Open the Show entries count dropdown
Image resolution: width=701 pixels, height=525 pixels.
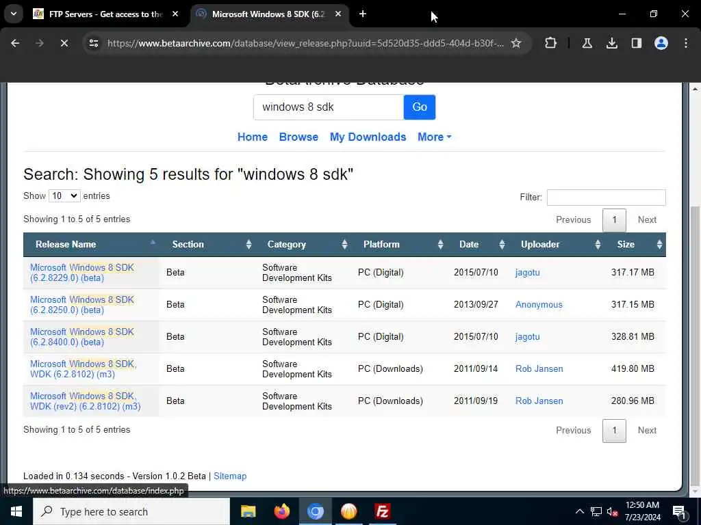point(64,196)
